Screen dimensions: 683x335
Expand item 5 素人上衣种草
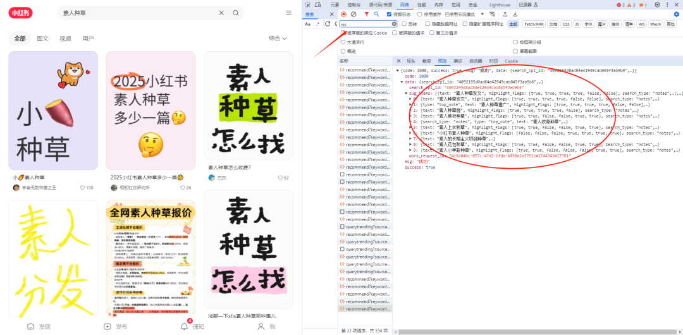click(x=410, y=127)
